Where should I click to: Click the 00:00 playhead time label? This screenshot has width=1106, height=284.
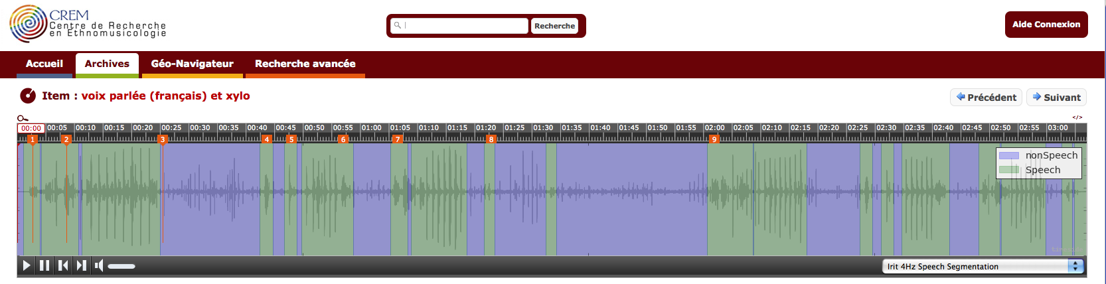point(31,128)
